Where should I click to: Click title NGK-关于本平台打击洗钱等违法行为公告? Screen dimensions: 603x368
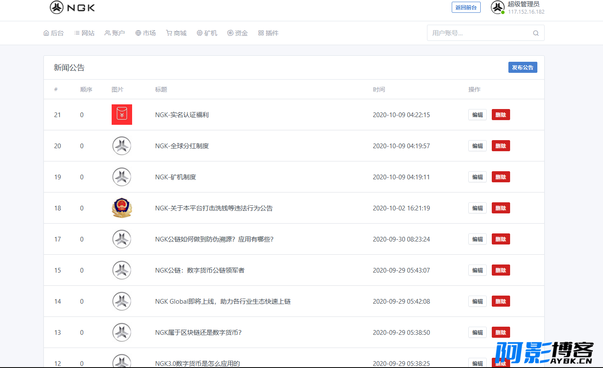[x=214, y=208]
